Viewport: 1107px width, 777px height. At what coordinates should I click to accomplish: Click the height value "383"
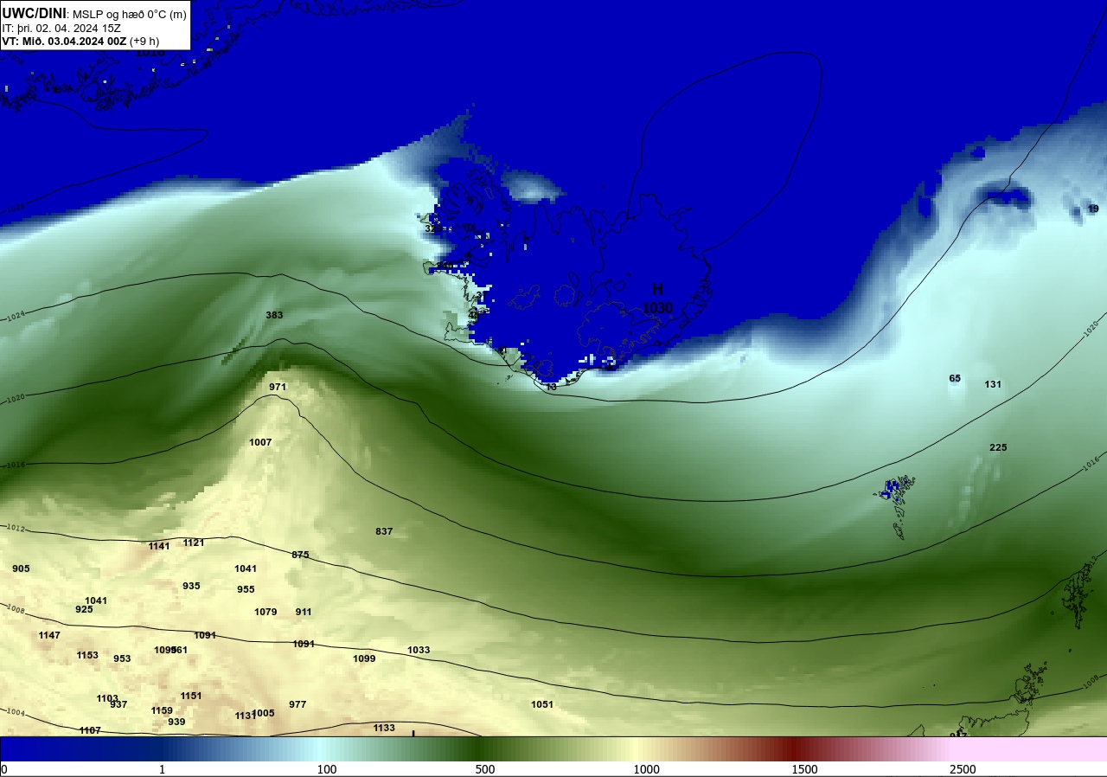[274, 315]
